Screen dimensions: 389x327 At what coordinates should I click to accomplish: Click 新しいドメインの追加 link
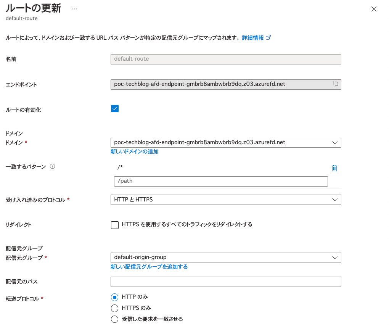pyautogui.click(x=134, y=151)
